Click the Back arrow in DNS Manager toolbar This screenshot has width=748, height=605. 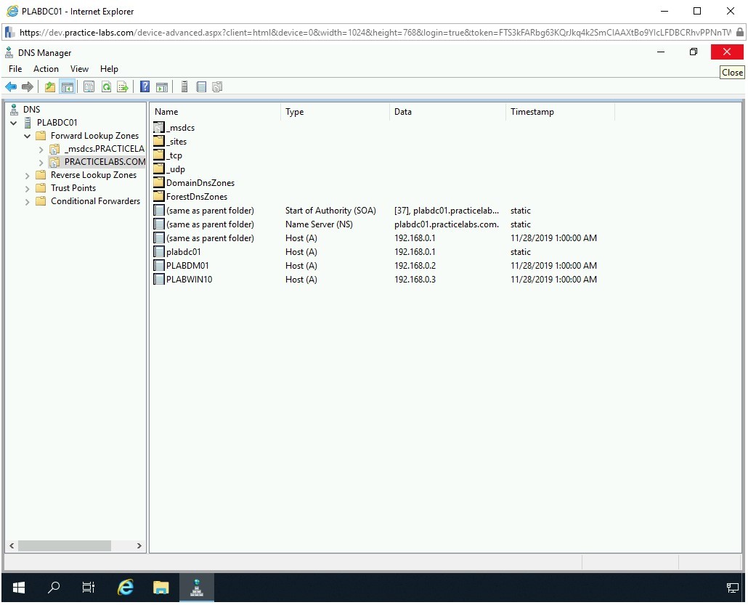point(11,87)
